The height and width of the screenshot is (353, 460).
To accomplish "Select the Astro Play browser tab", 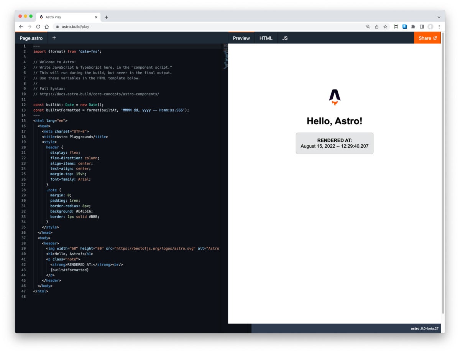I will tap(68, 17).
